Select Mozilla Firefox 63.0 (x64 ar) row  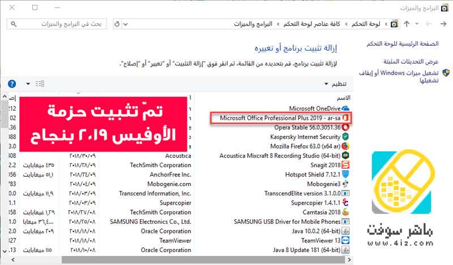point(305,146)
